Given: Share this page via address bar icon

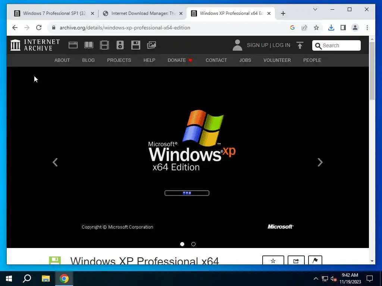Looking at the screenshot, I should [304, 28].
